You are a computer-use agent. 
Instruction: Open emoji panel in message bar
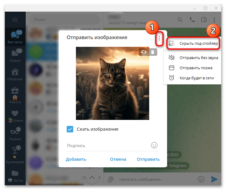[201, 179]
